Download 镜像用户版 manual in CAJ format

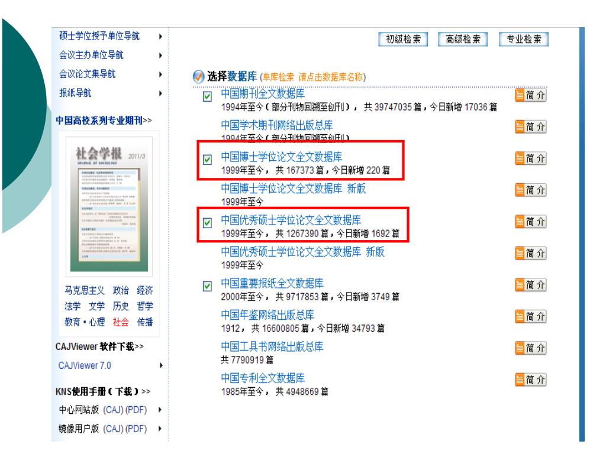click(113, 429)
